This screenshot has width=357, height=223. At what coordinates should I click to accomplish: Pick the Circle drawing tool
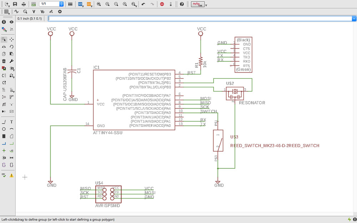4,129
